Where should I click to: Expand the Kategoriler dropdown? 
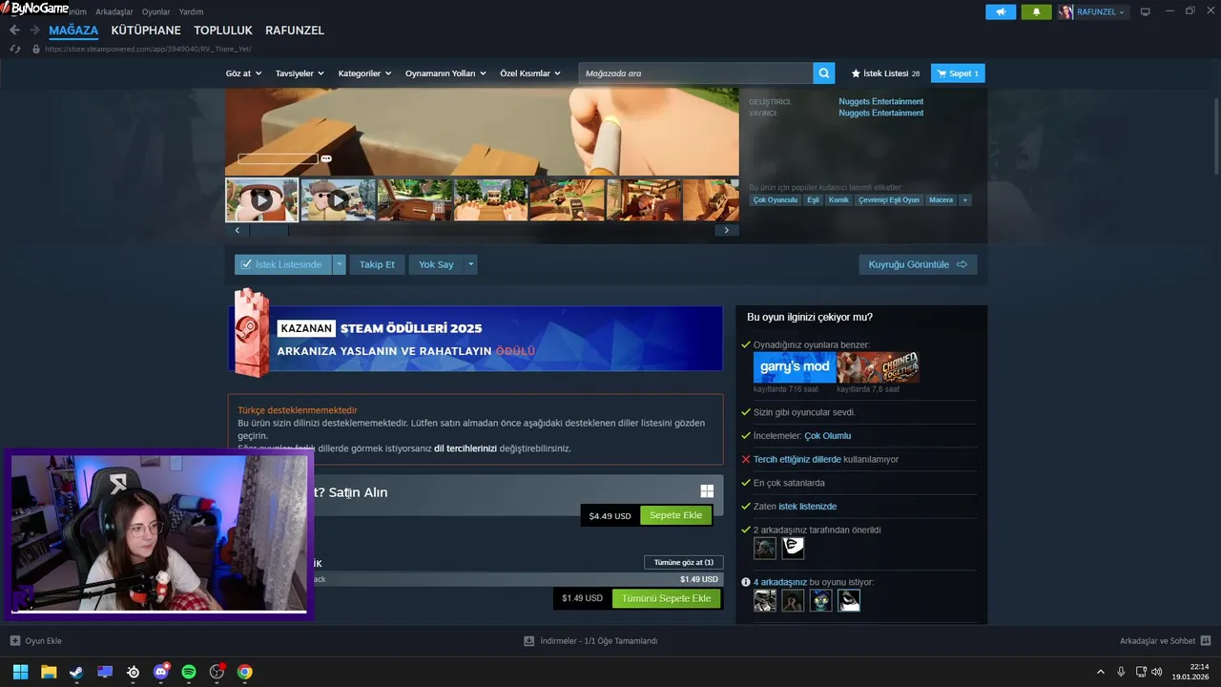point(365,73)
